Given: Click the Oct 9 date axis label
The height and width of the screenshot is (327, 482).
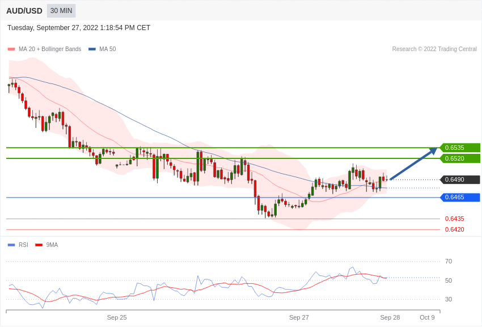Looking at the screenshot, I should tap(428, 317).
